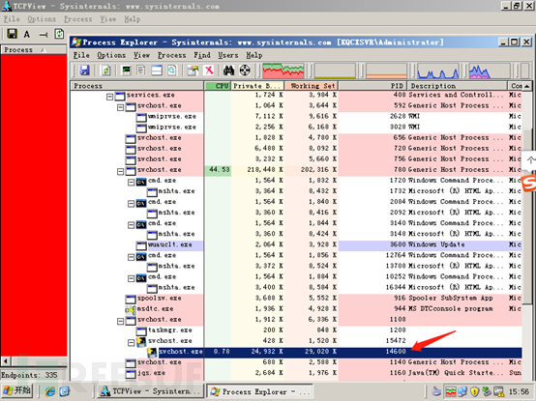Open the Help menu in TCPView window
The width and height of the screenshot is (536, 401).
[x=132, y=19]
